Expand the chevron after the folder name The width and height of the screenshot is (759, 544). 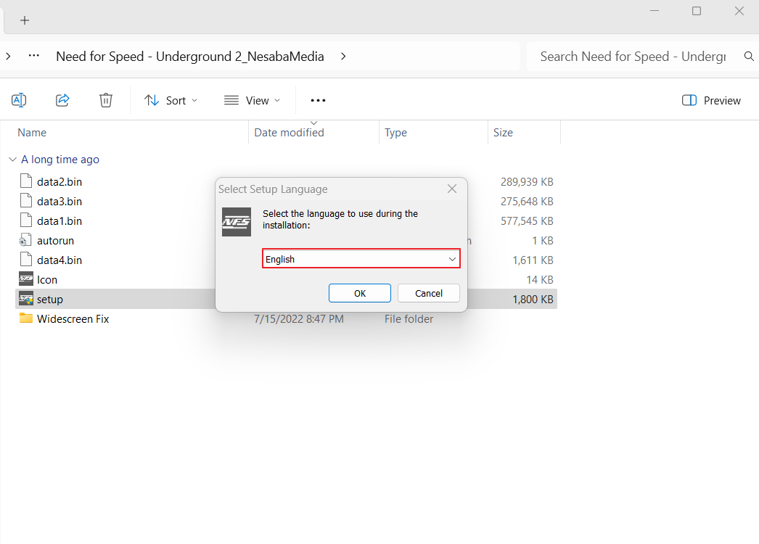[x=343, y=56]
